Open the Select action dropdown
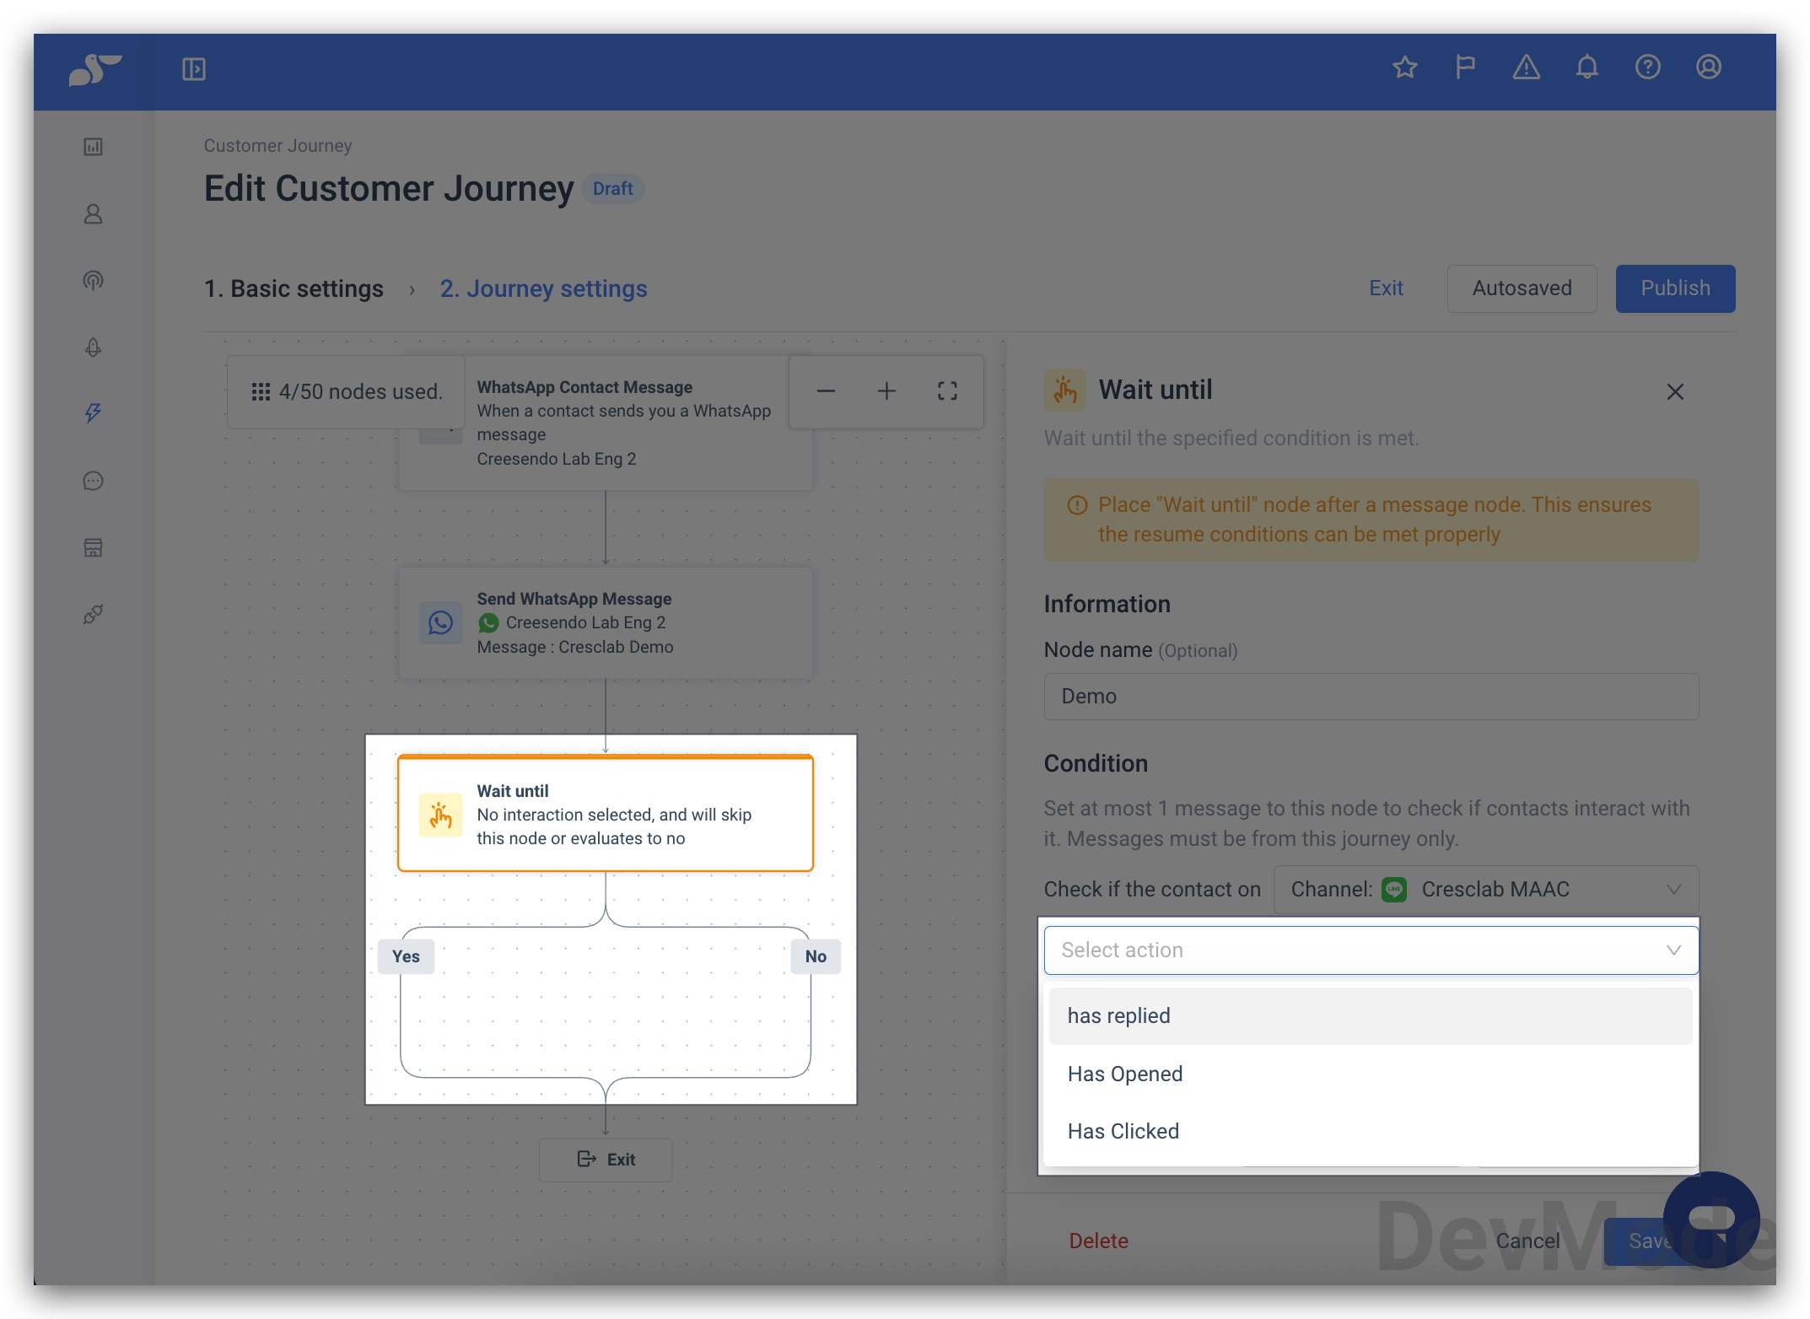 pos(1371,950)
